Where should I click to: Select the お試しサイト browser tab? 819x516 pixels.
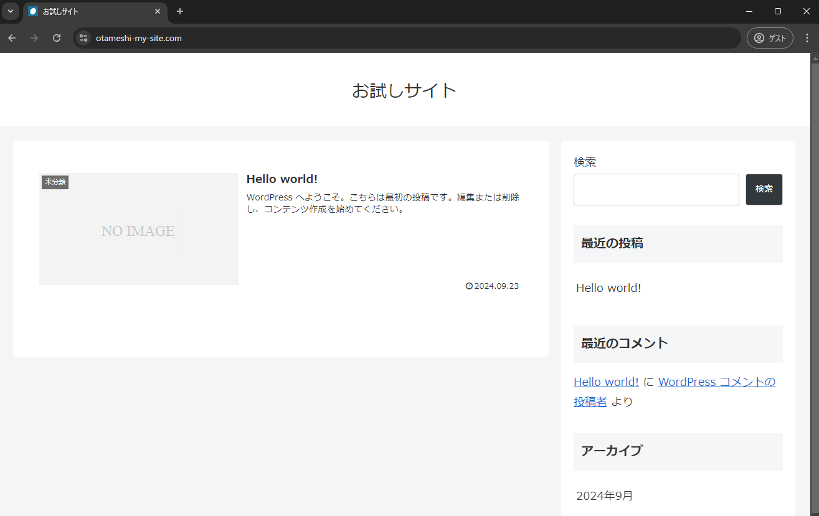95,12
